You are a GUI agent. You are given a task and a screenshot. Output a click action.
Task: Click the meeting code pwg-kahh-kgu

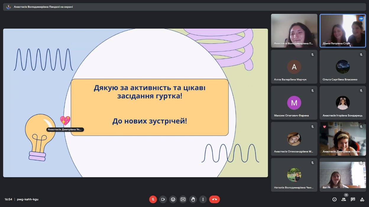[28, 199]
